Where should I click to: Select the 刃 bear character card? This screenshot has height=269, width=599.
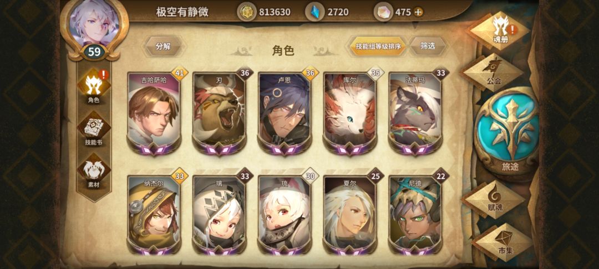point(219,113)
